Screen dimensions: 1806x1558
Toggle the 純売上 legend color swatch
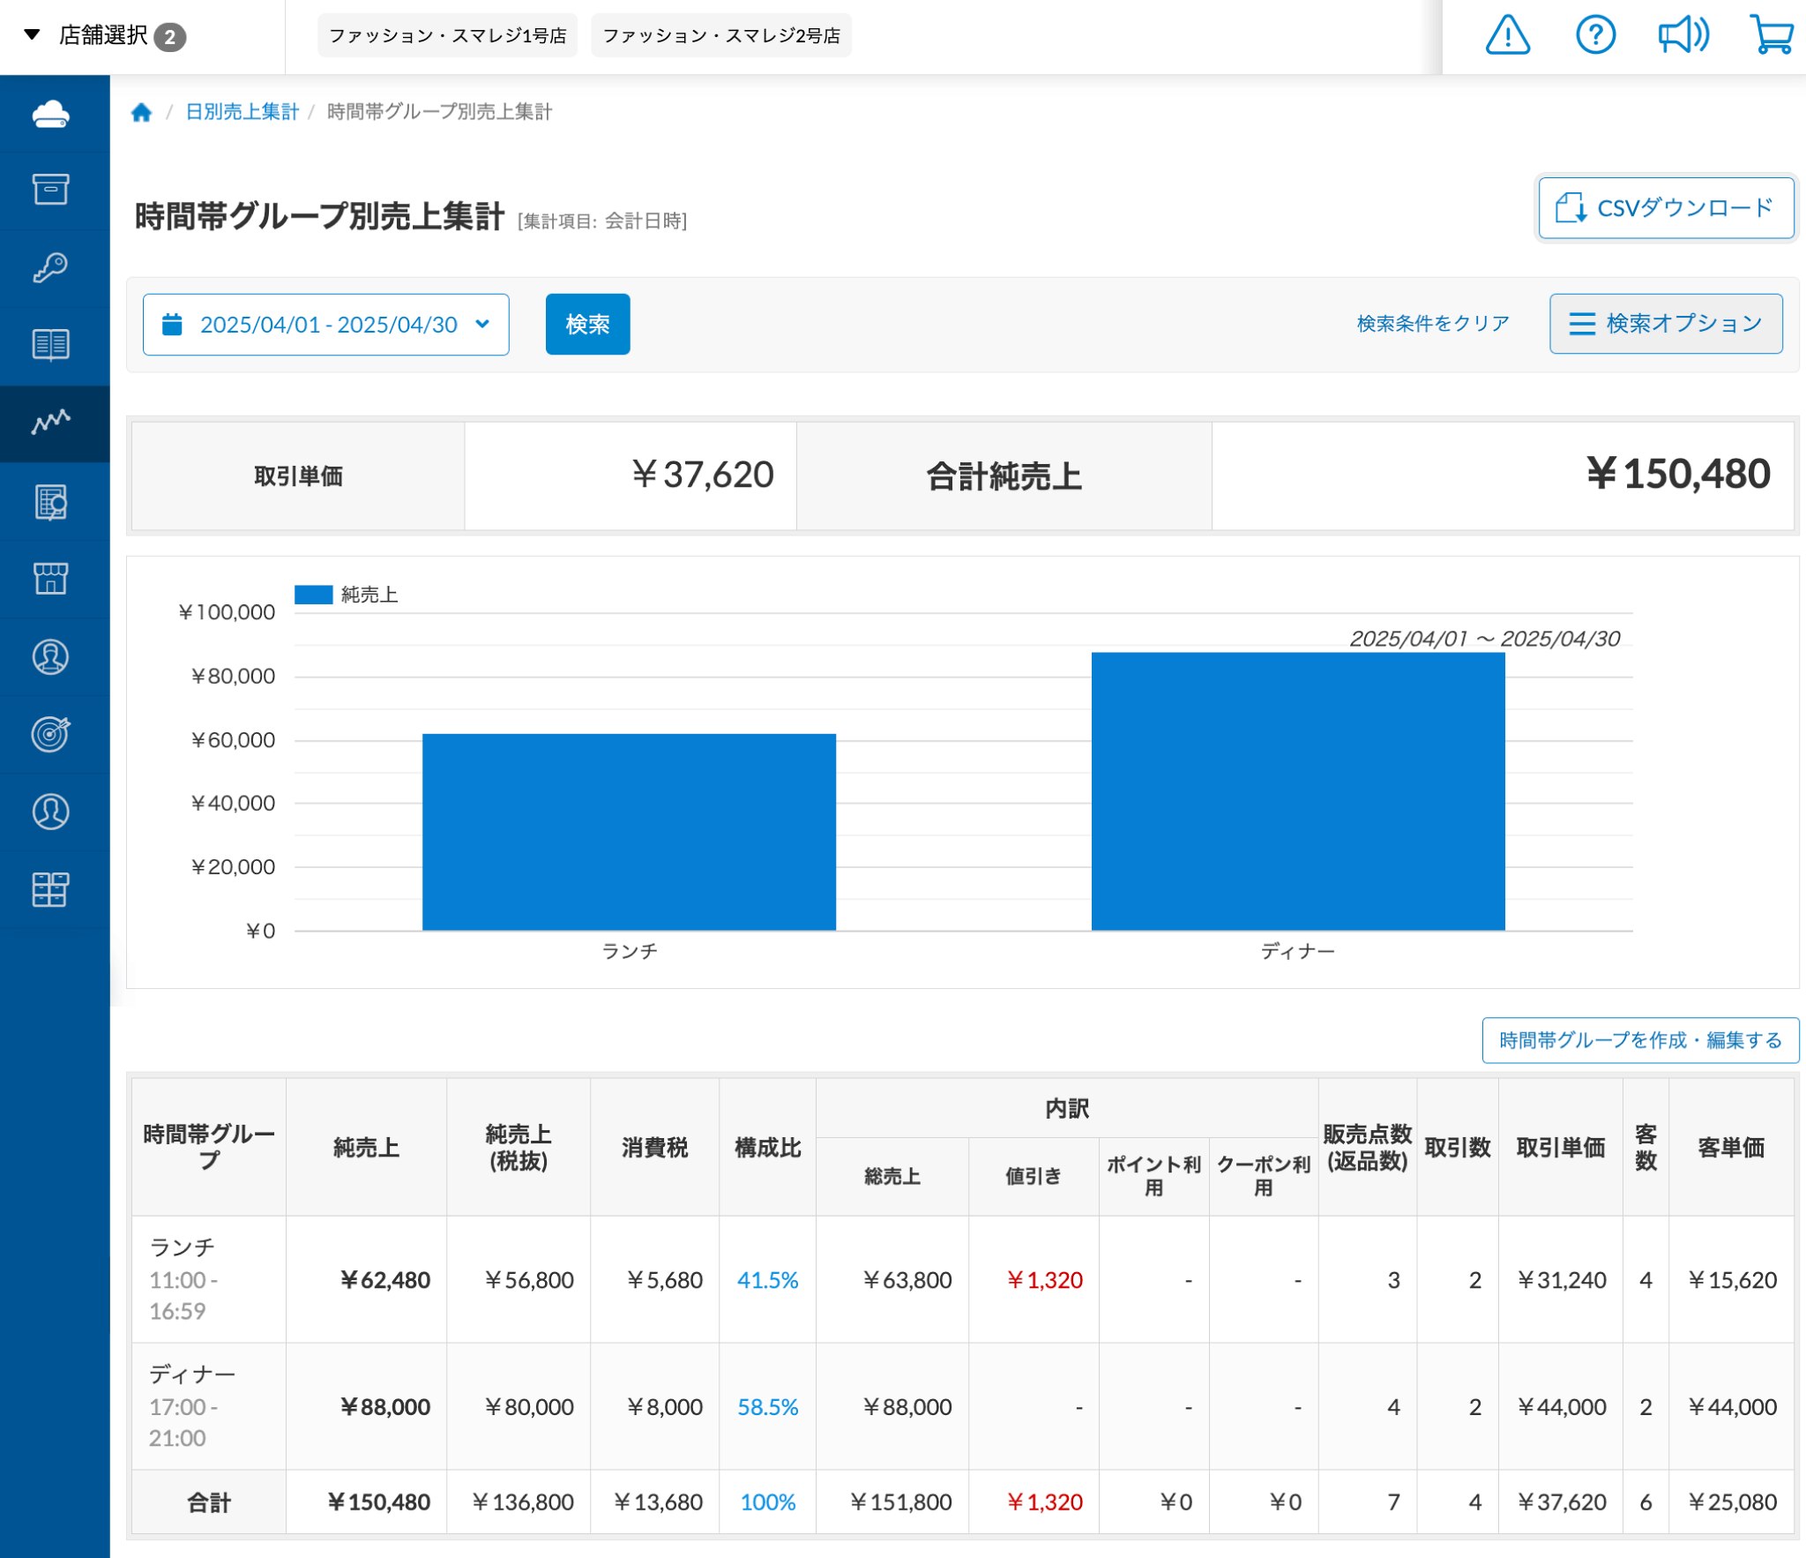pos(313,595)
